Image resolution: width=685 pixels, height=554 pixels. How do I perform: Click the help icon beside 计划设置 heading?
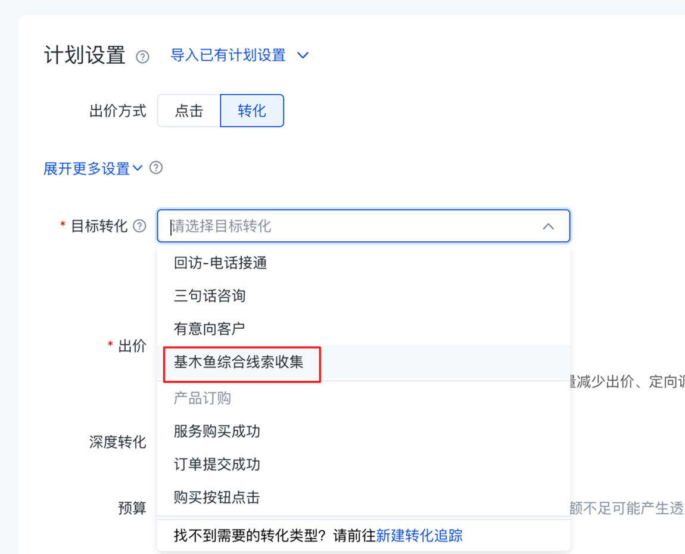point(142,57)
